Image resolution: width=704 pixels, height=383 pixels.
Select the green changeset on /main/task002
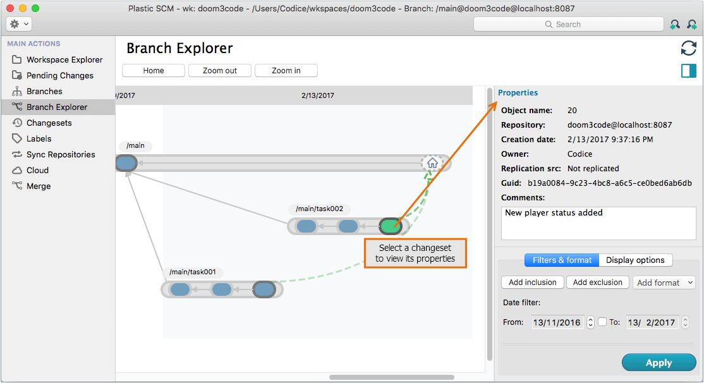click(x=390, y=226)
